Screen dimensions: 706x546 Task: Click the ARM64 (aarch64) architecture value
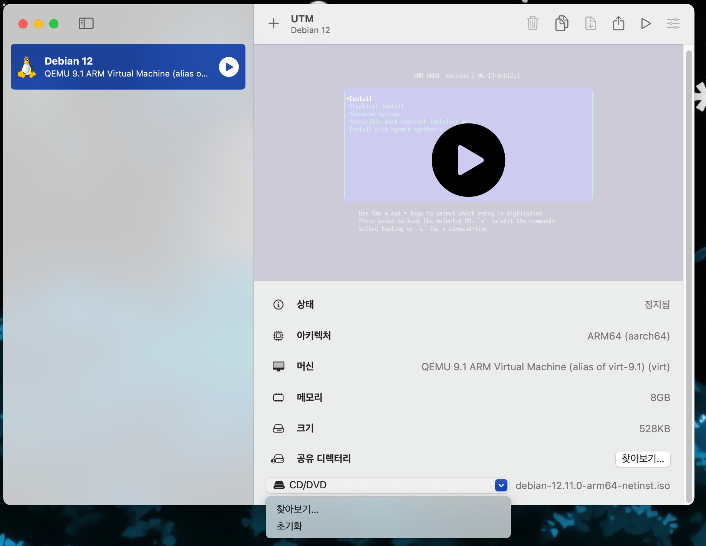(x=628, y=336)
